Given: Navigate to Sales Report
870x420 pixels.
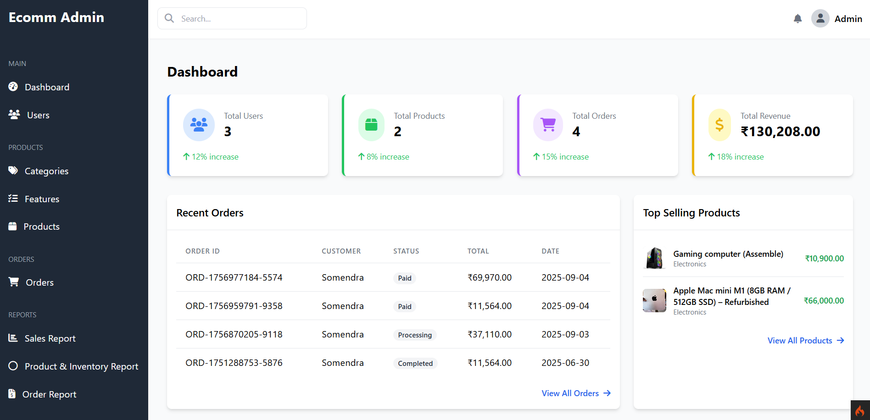Looking at the screenshot, I should point(50,338).
